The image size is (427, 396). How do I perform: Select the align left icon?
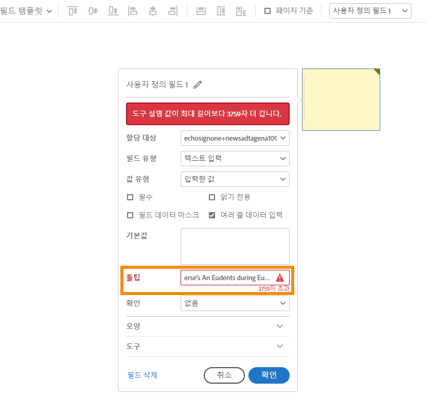tap(133, 10)
